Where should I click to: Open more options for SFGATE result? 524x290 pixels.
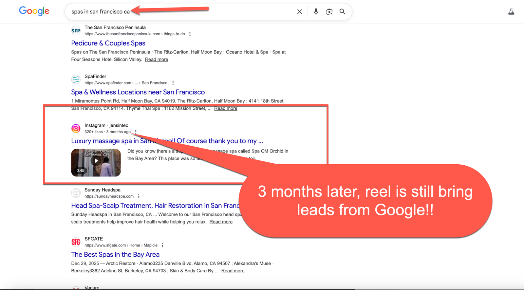click(x=162, y=245)
